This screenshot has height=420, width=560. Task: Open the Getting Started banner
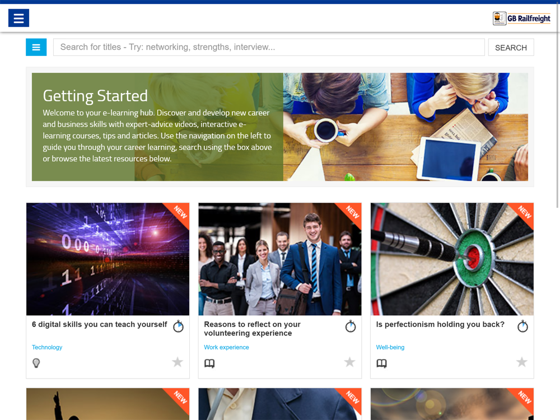[280, 127]
